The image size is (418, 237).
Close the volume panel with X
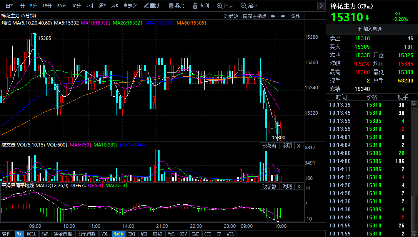point(299,146)
